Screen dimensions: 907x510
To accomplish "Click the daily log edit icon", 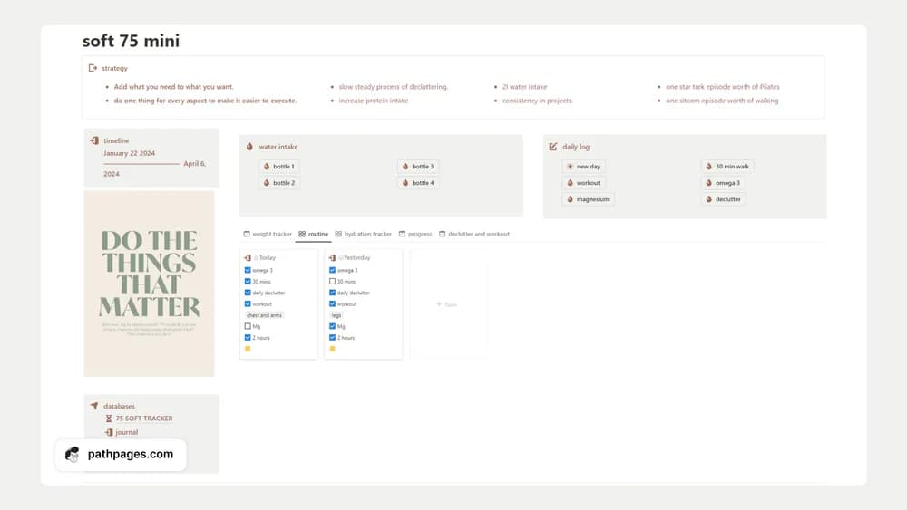I will click(553, 147).
